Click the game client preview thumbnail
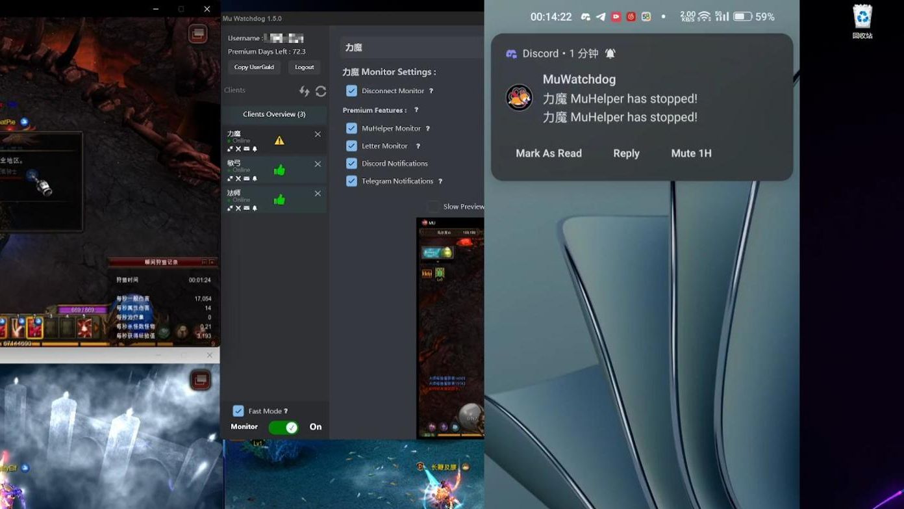Screen dimensions: 904x509 point(450,328)
